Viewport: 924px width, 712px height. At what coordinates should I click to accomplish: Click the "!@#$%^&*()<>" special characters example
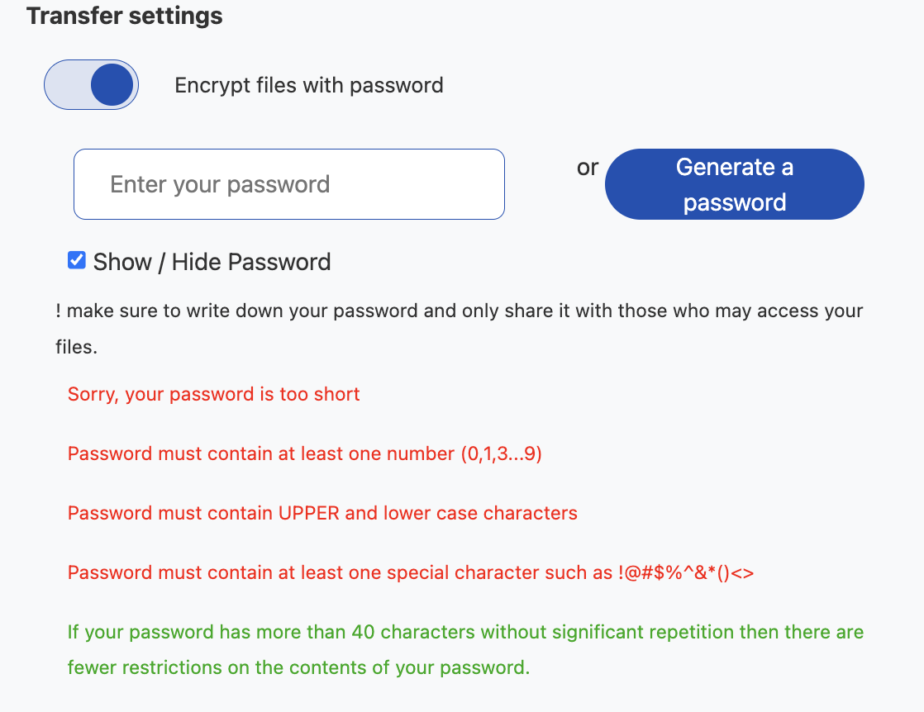pos(685,572)
